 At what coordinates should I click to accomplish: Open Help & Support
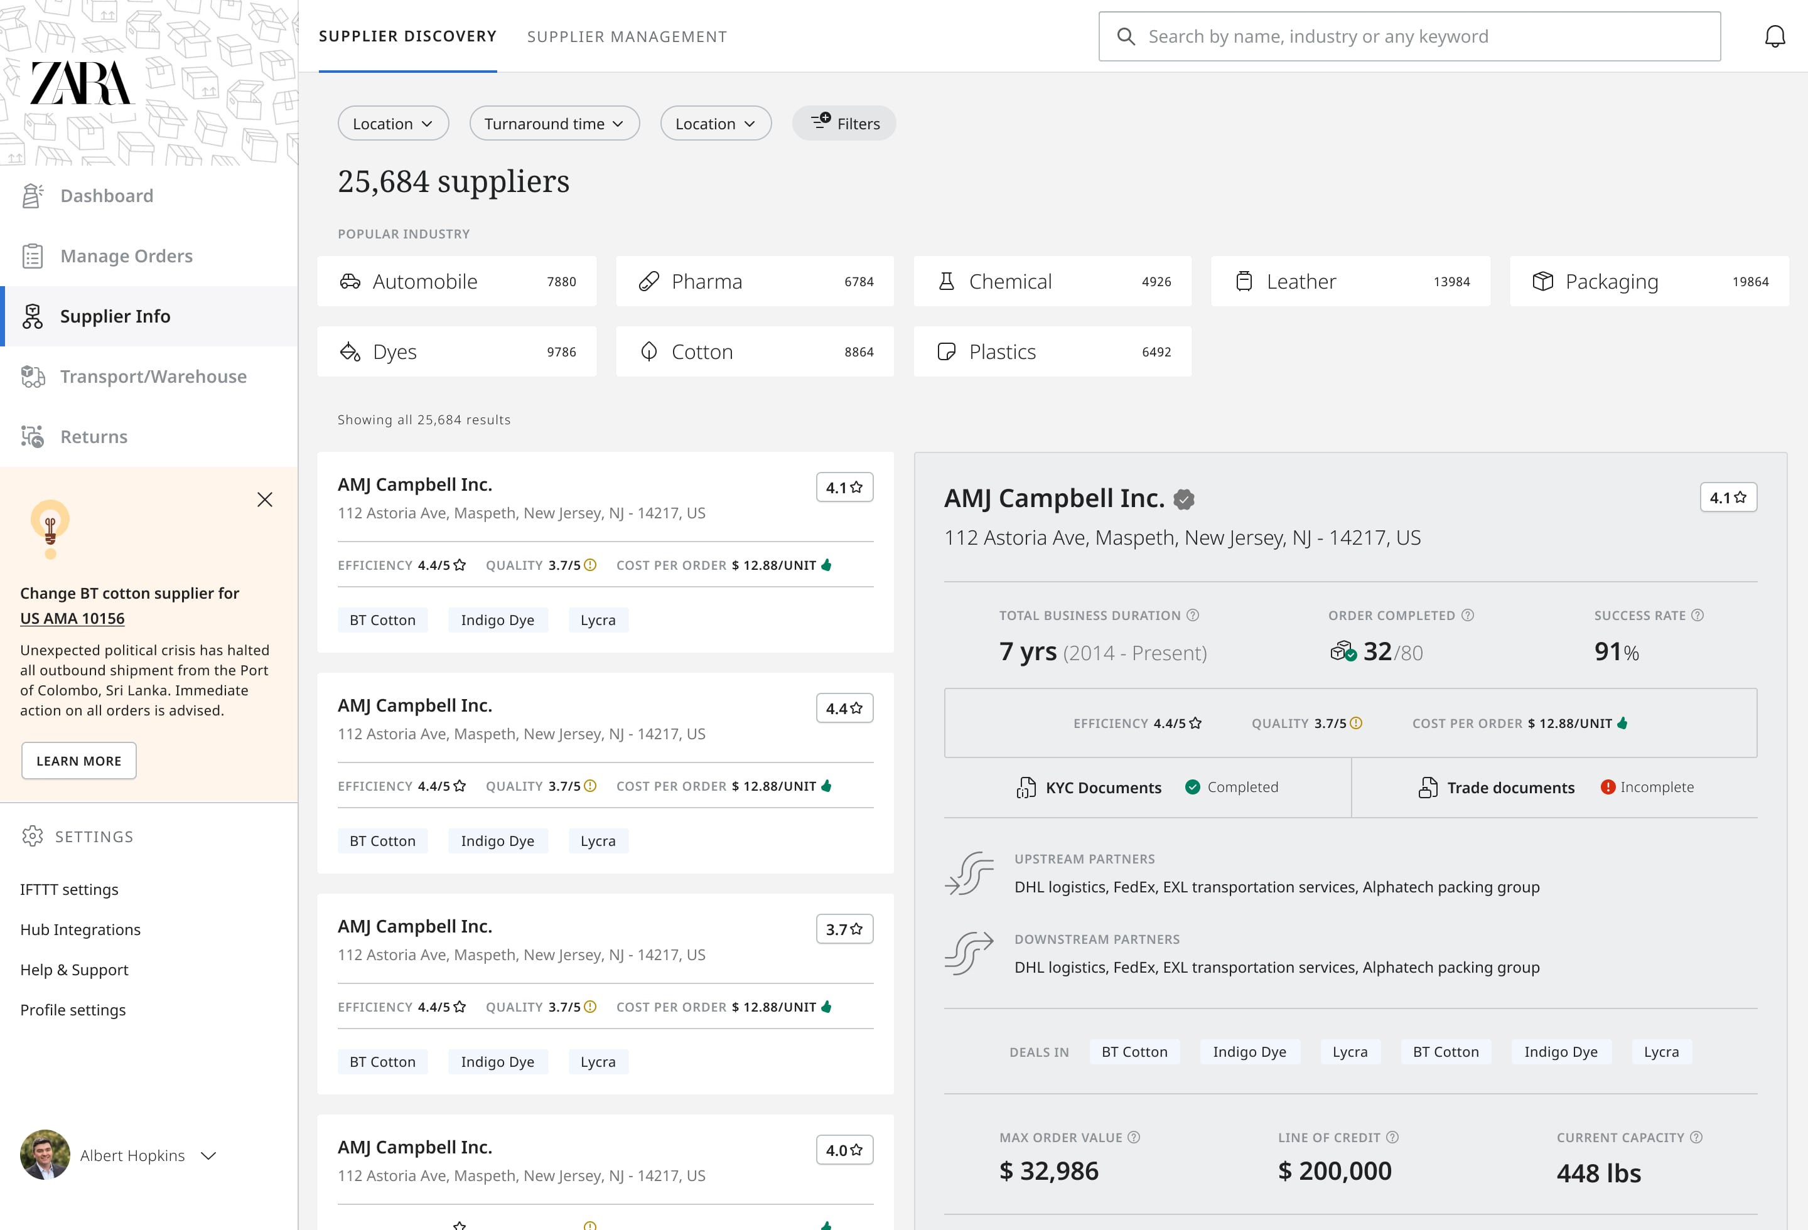(74, 970)
